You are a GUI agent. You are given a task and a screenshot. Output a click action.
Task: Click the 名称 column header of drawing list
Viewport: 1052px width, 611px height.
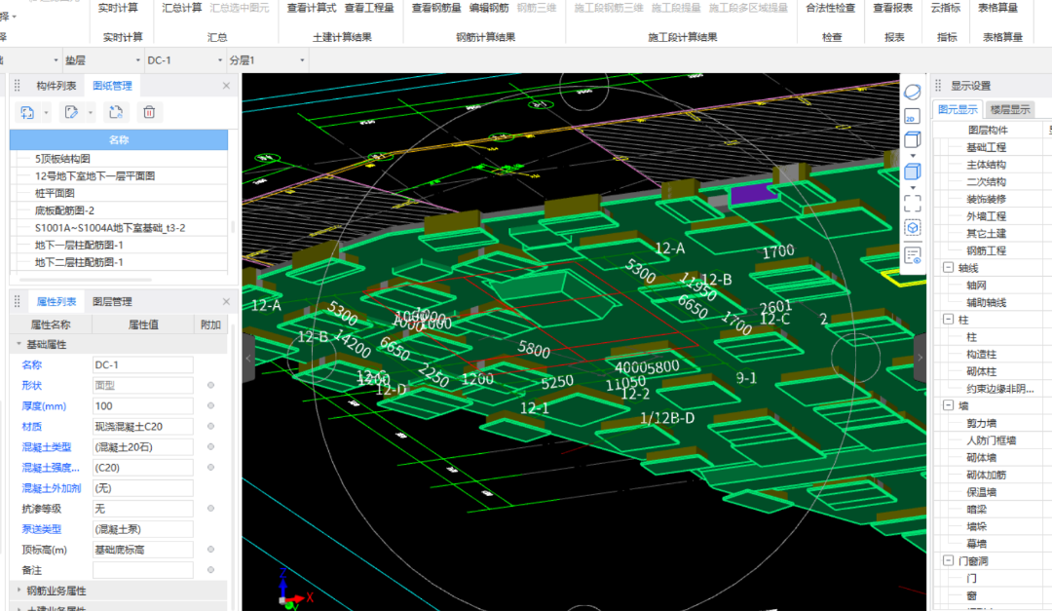pos(119,139)
